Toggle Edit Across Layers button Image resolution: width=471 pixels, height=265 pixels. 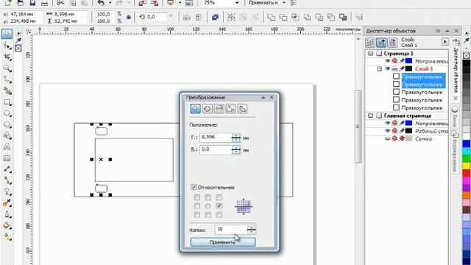[x=381, y=43]
